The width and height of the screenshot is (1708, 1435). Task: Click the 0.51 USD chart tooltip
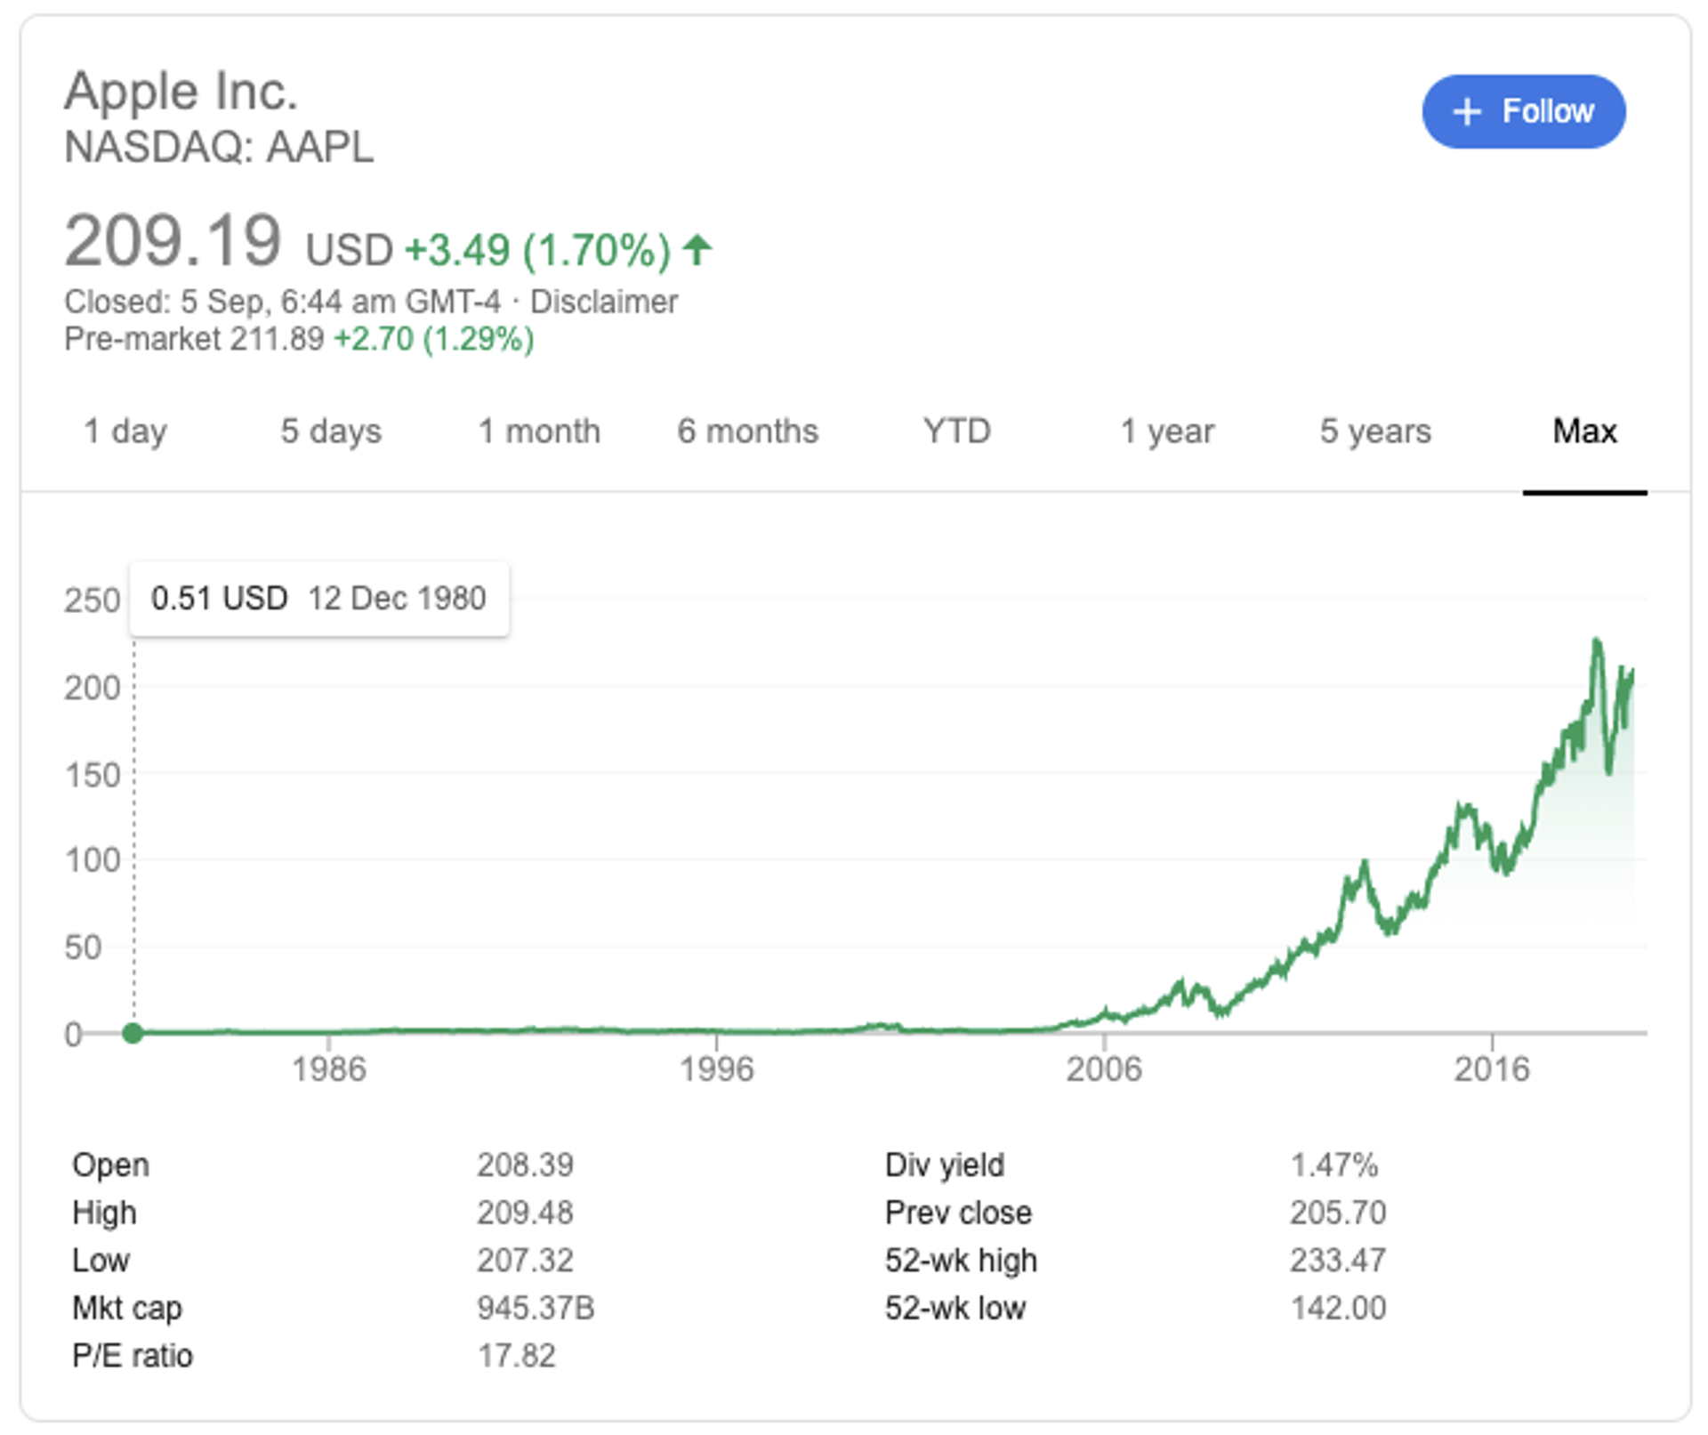[318, 599]
